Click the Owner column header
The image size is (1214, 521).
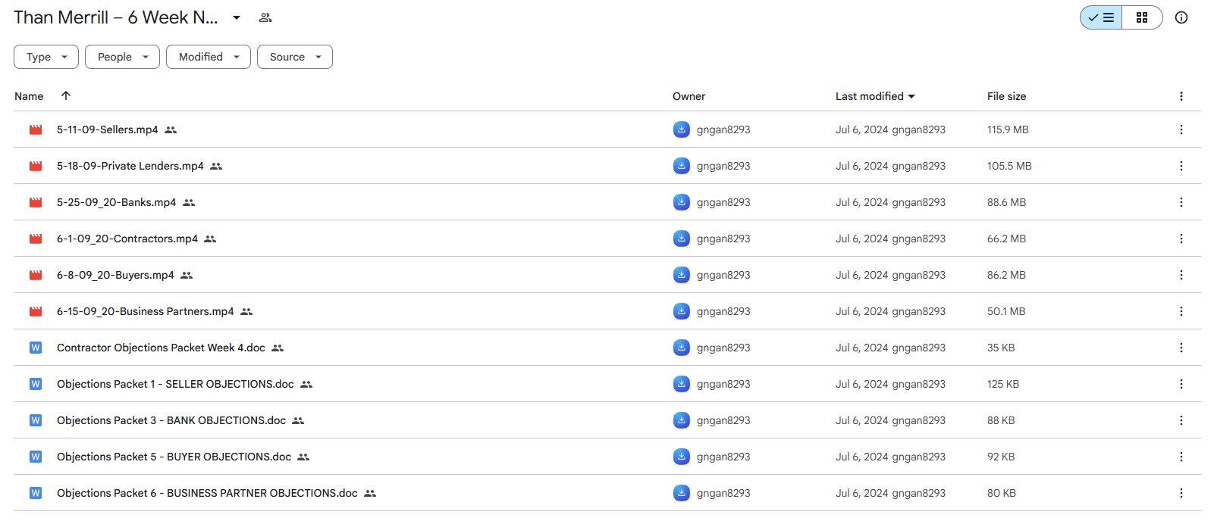point(689,96)
